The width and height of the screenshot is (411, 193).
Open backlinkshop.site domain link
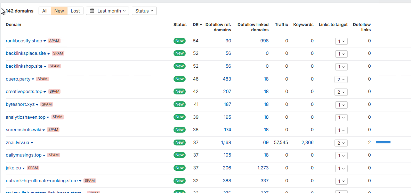pos(24,66)
